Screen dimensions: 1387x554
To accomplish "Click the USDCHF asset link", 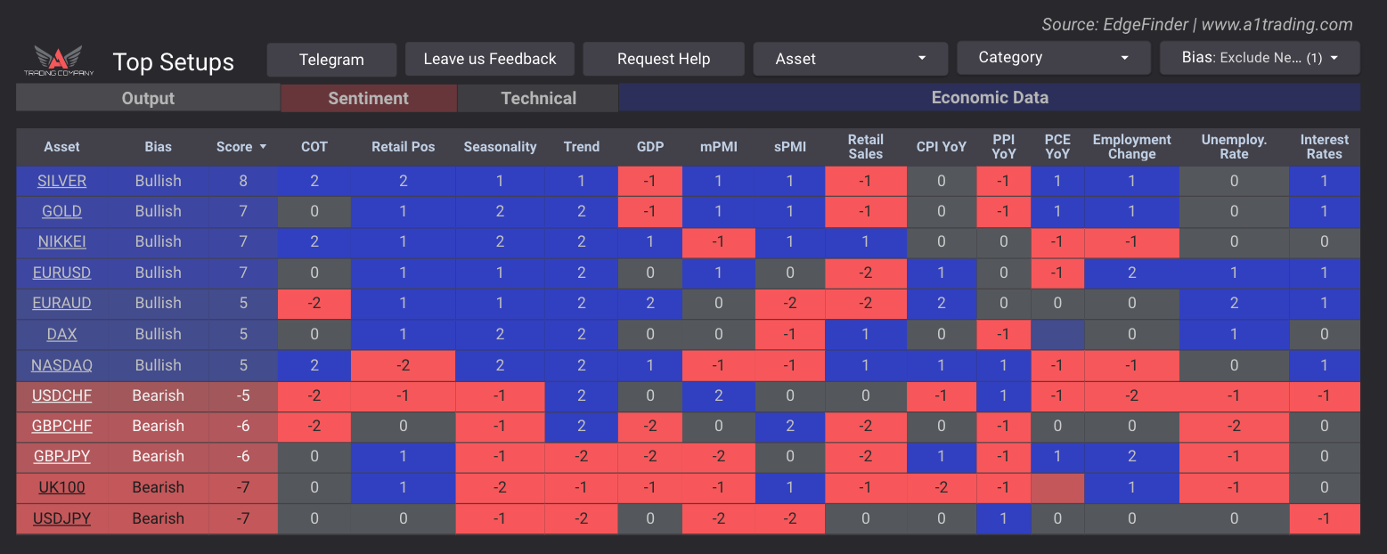I will 61,395.
